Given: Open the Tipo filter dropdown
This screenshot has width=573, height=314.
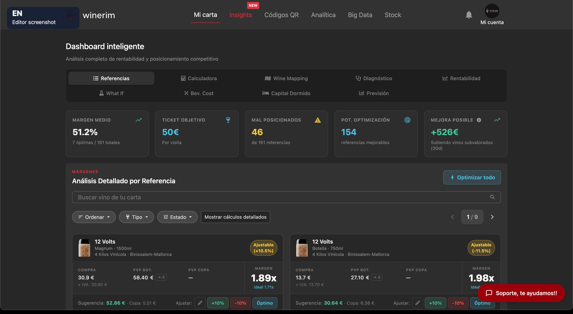Looking at the screenshot, I should 136,217.
